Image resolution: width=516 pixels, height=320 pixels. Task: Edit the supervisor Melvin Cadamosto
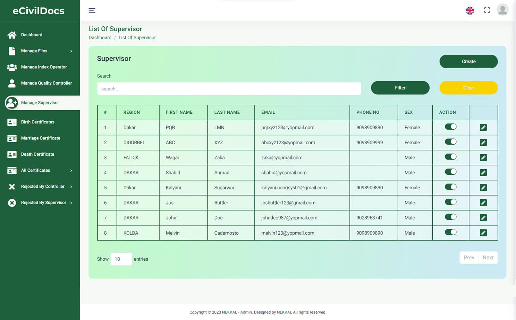click(x=483, y=233)
